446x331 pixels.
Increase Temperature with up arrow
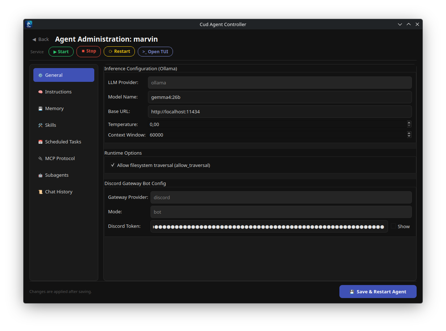(x=409, y=123)
